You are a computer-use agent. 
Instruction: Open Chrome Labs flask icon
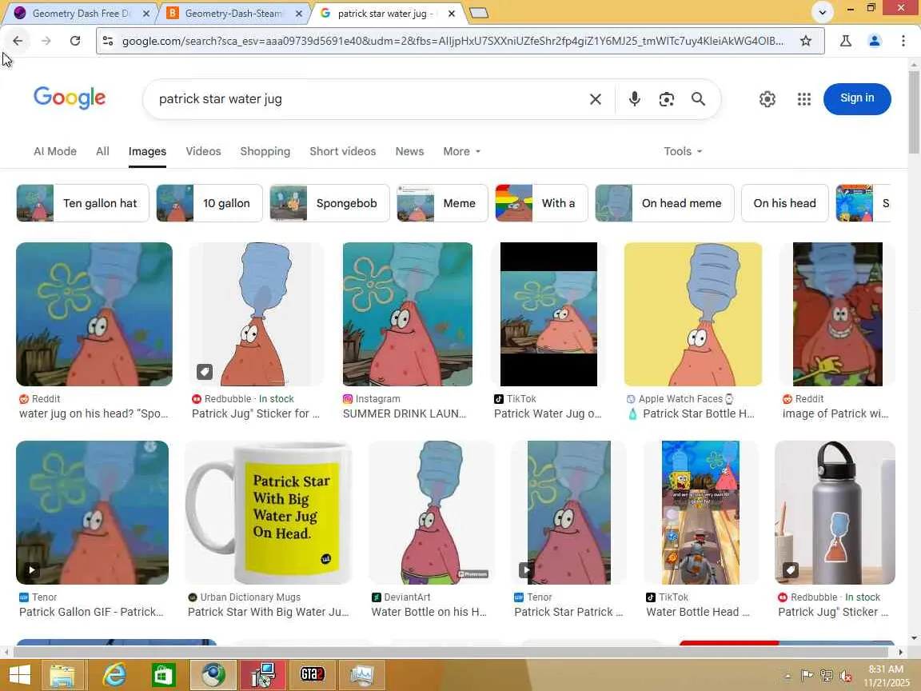click(846, 41)
